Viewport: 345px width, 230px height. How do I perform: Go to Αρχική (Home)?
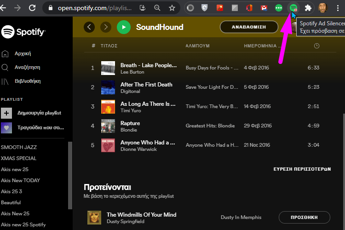point(16,53)
